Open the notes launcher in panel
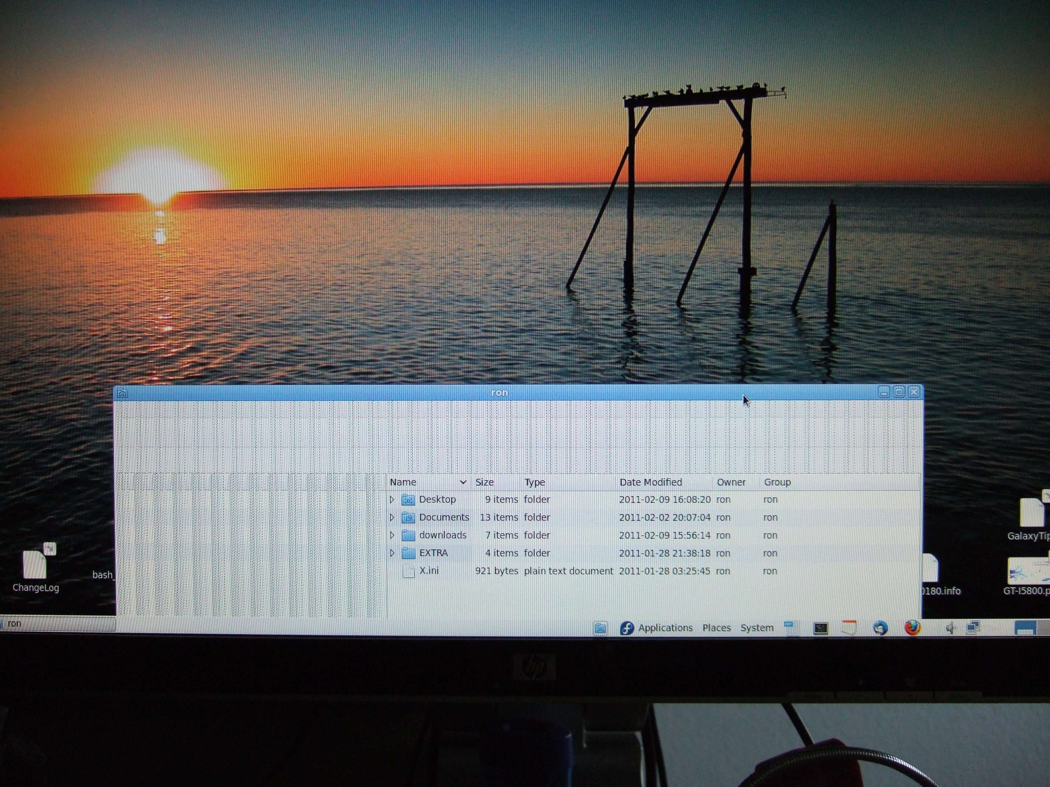Viewport: 1050px width, 787px height. point(849,627)
